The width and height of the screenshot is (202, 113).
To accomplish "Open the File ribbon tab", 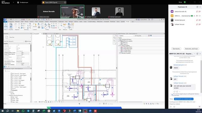I will tap(5, 22).
